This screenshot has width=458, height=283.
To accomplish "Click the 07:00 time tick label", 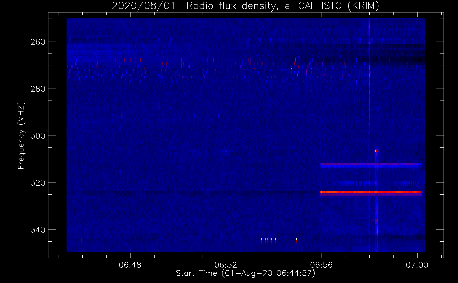I will pyautogui.click(x=417, y=265).
